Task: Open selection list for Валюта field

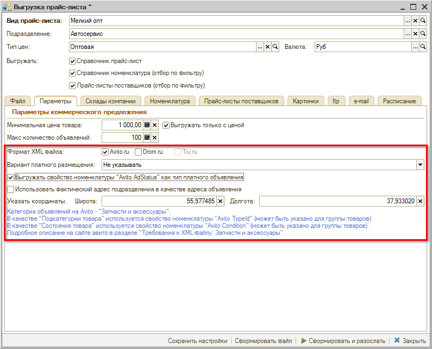Action: tap(408, 47)
